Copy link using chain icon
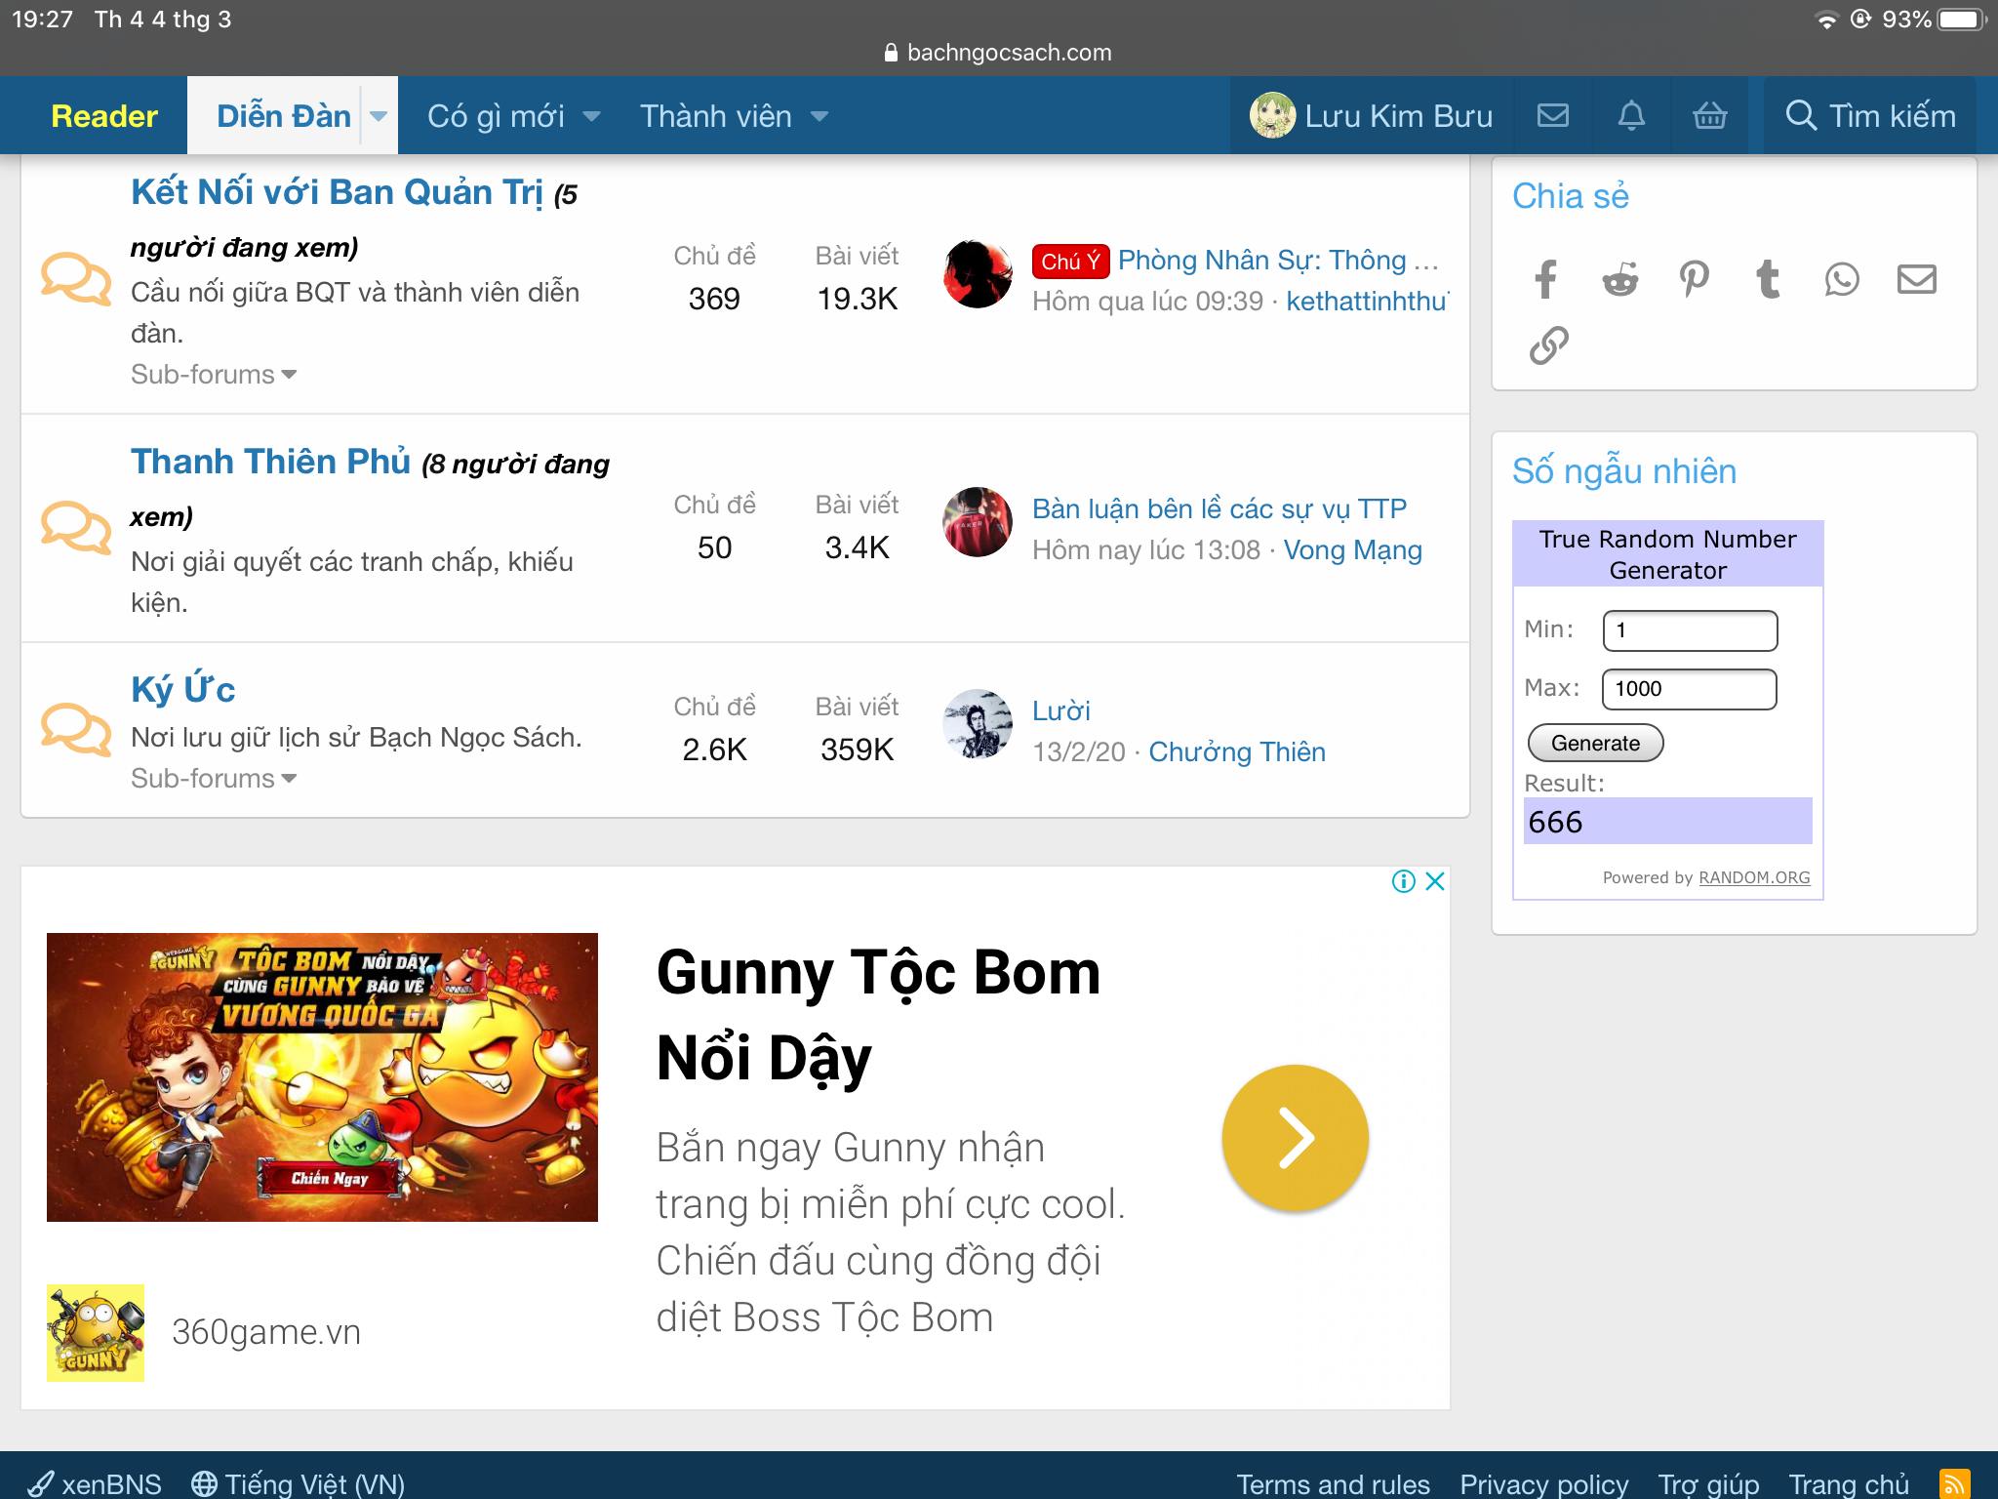The image size is (1998, 1499). (1548, 345)
